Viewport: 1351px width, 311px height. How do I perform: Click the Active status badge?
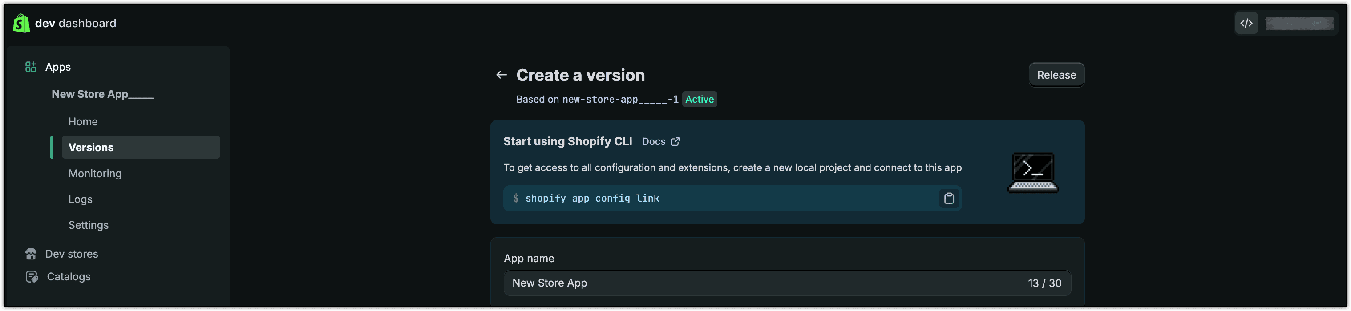[x=699, y=100]
